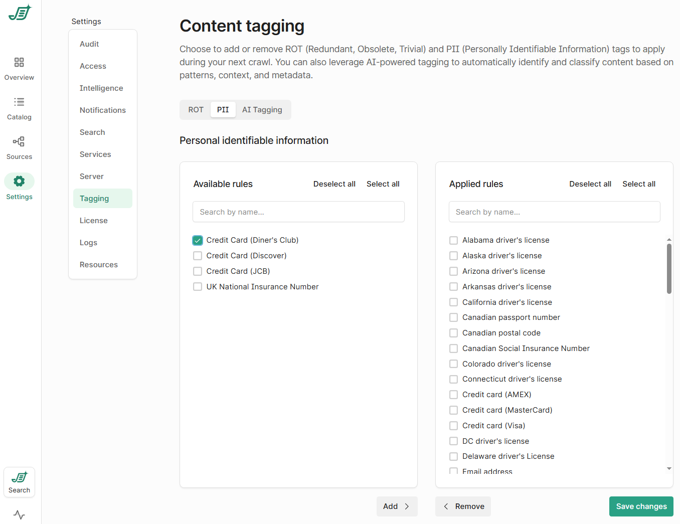Tick the Credit card (Visa) checkbox
Screen dimensions: 680x524
[x=453, y=426]
